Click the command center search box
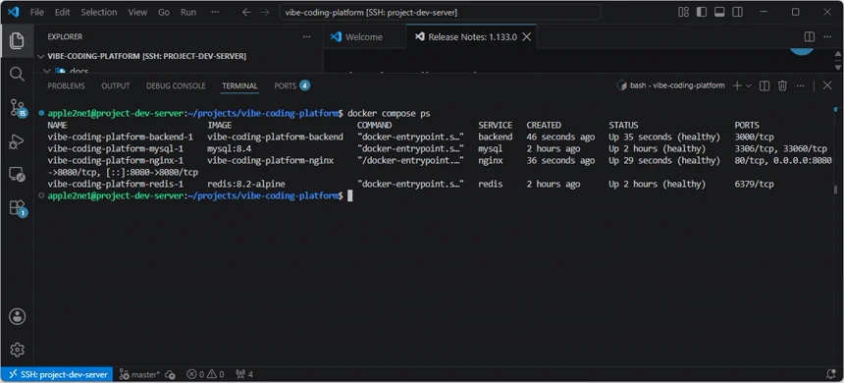 440,12
